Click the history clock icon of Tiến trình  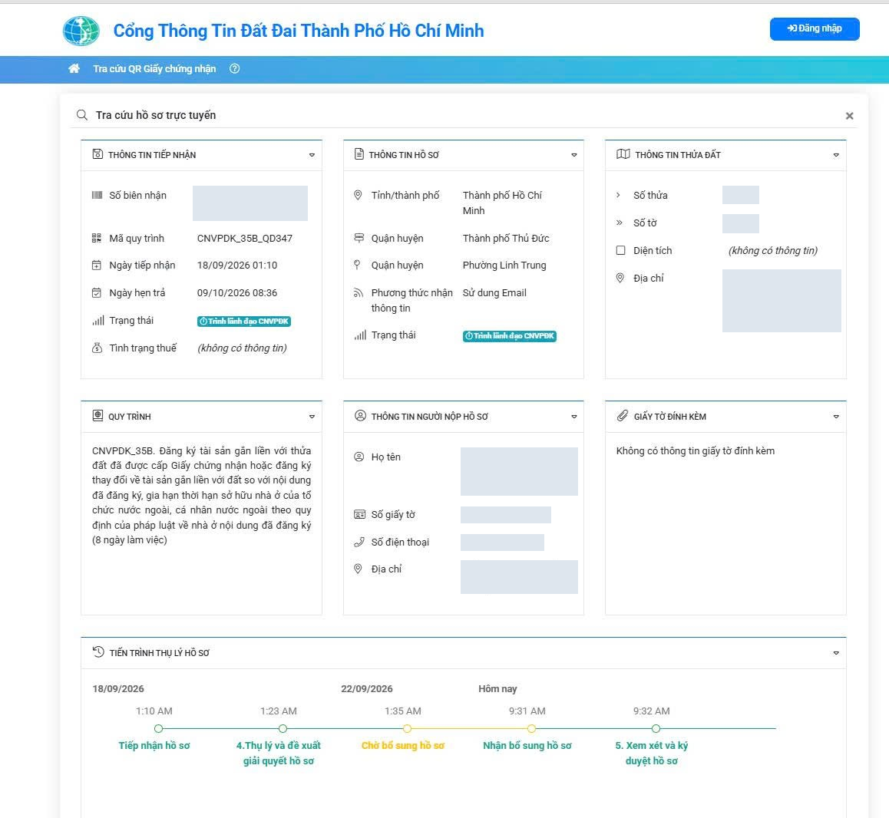click(98, 652)
